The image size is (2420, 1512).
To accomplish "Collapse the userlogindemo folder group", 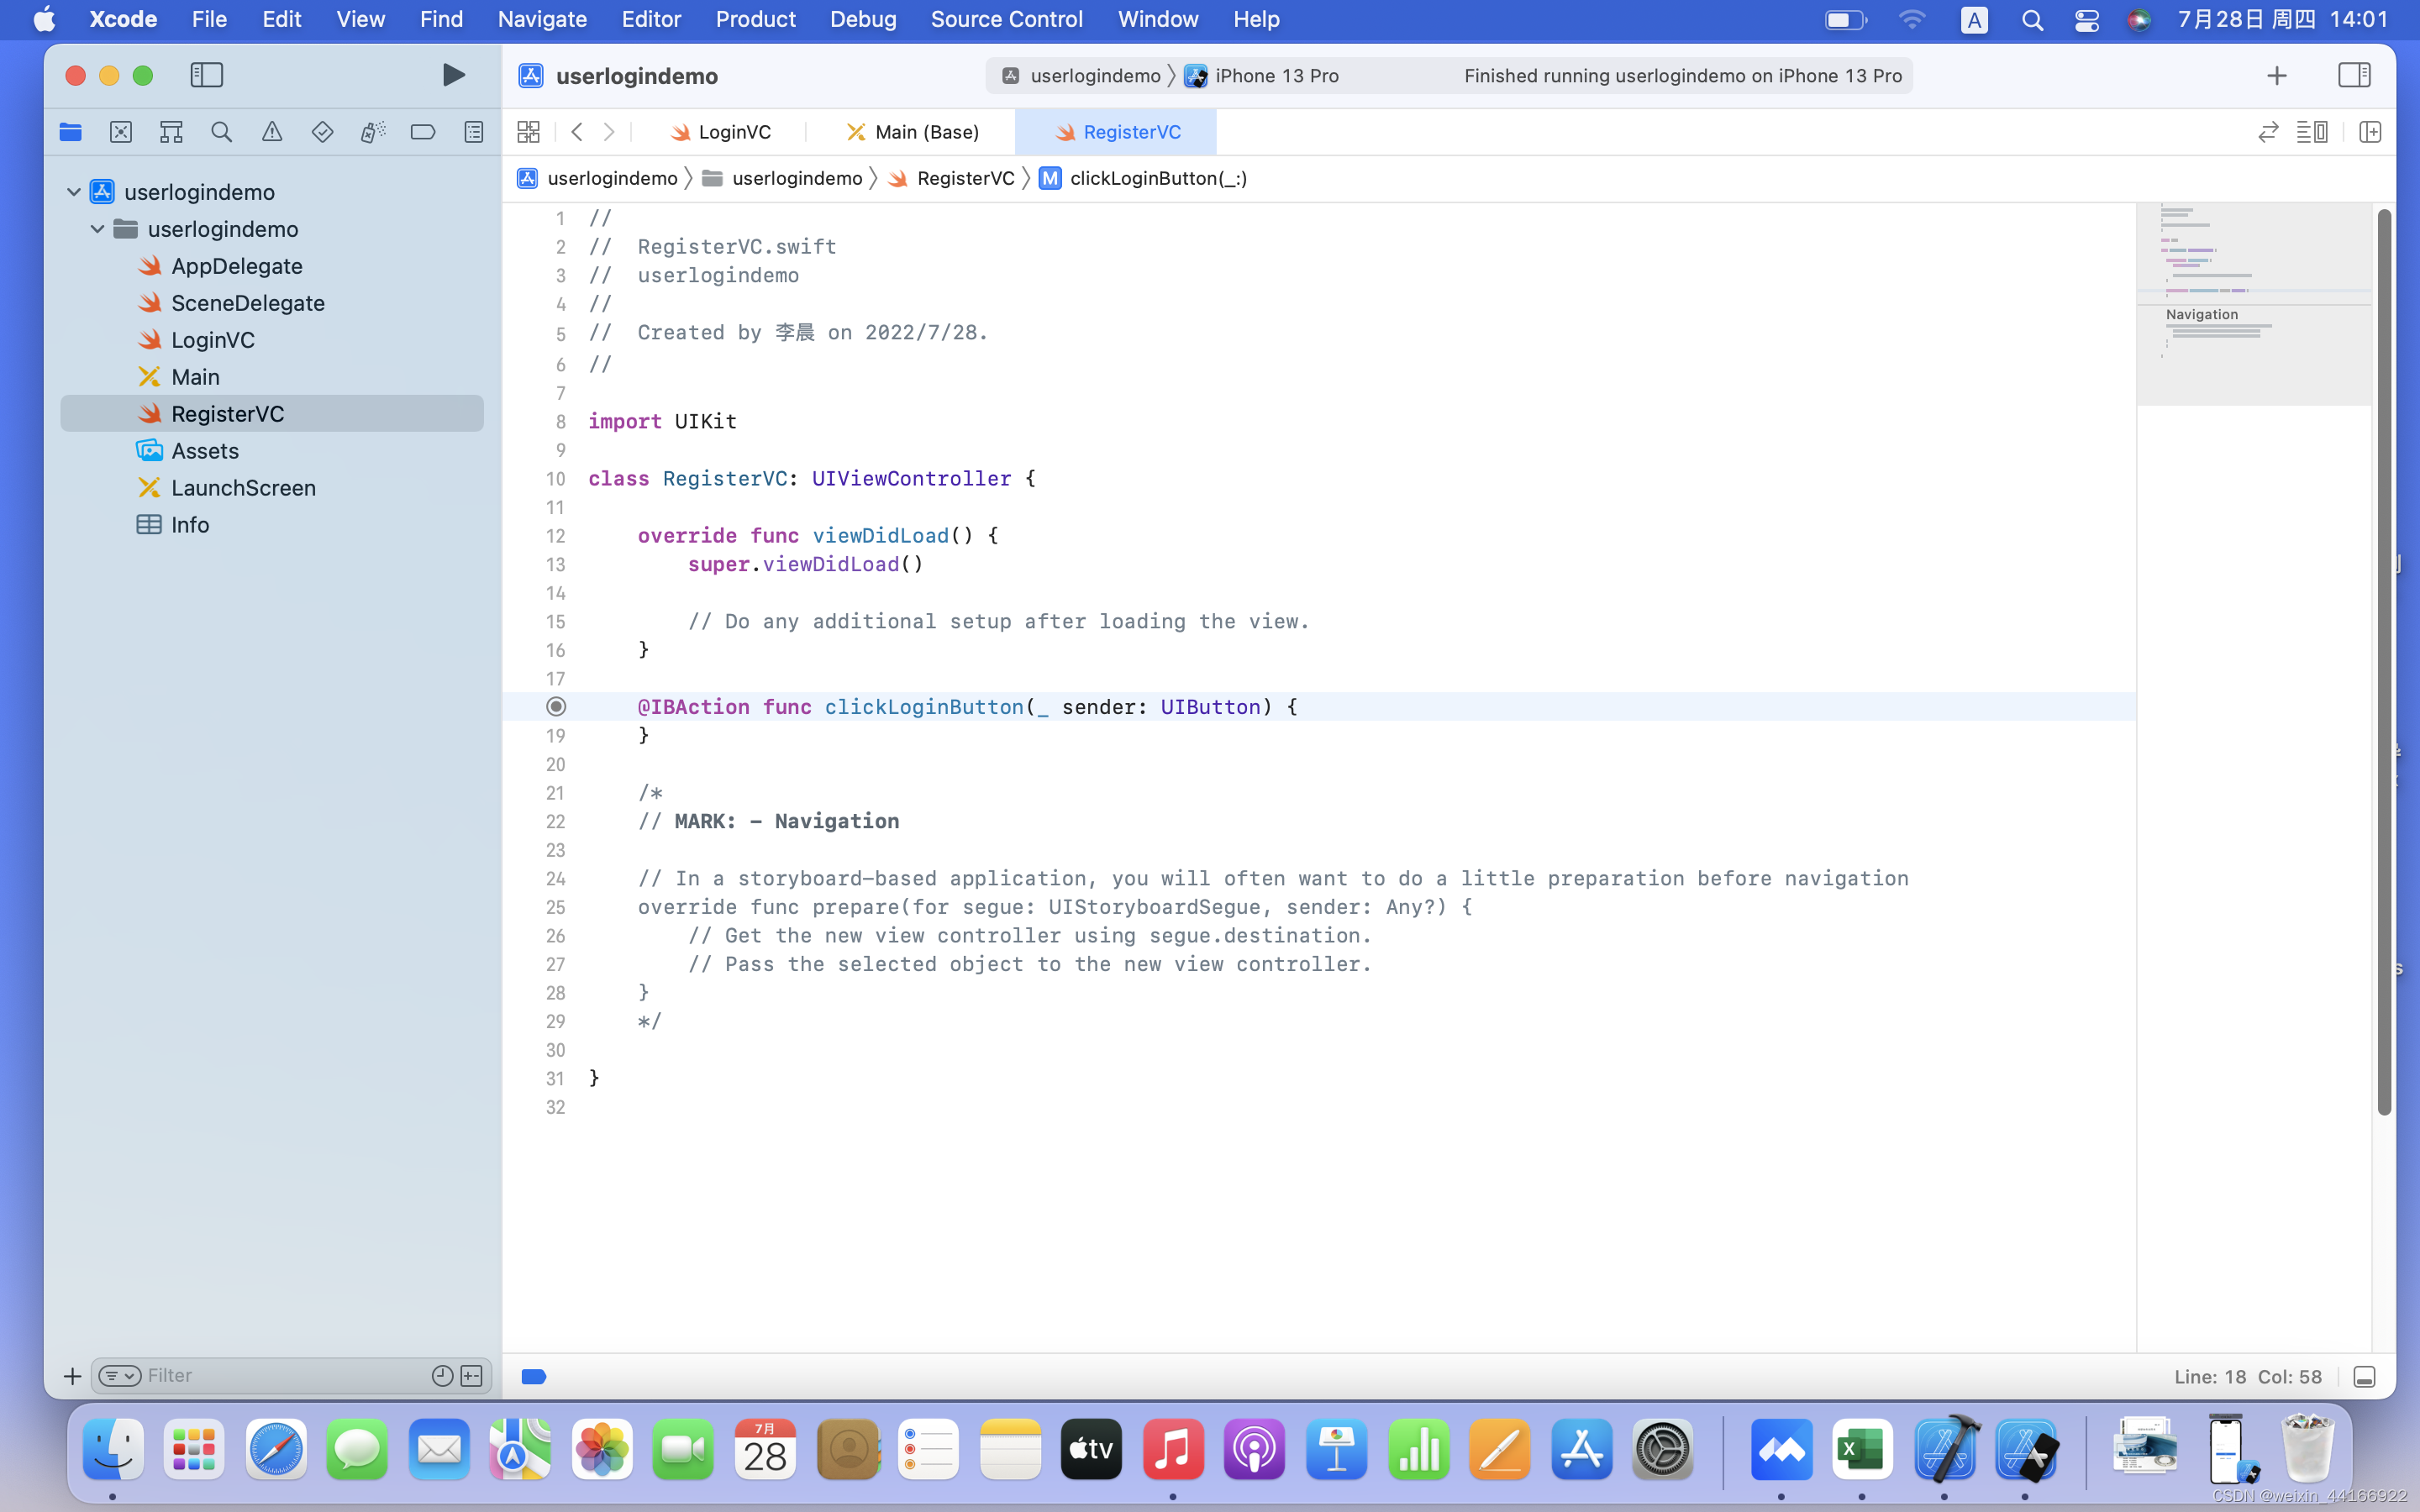I will (x=97, y=229).
